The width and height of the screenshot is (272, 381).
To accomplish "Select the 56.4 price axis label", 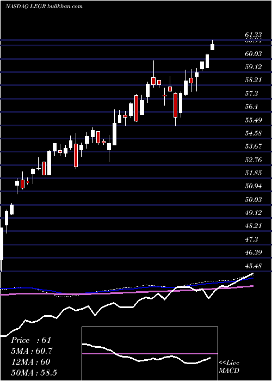I will (251, 107).
